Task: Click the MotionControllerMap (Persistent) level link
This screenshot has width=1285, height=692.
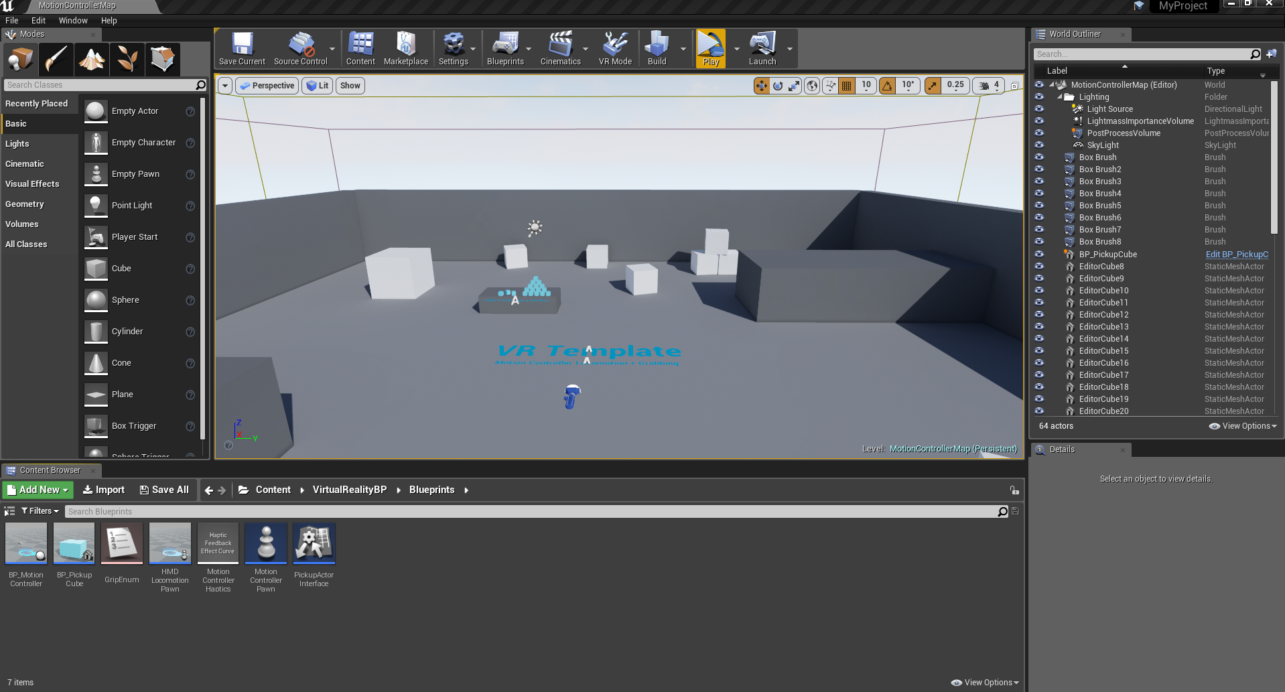Action: (953, 449)
